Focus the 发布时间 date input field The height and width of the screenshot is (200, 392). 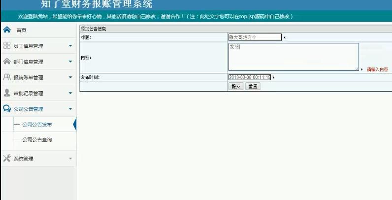(250, 77)
